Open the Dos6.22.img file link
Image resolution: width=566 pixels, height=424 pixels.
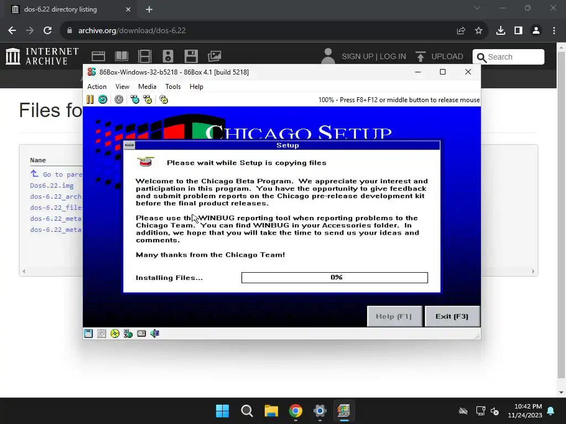pyautogui.click(x=51, y=185)
